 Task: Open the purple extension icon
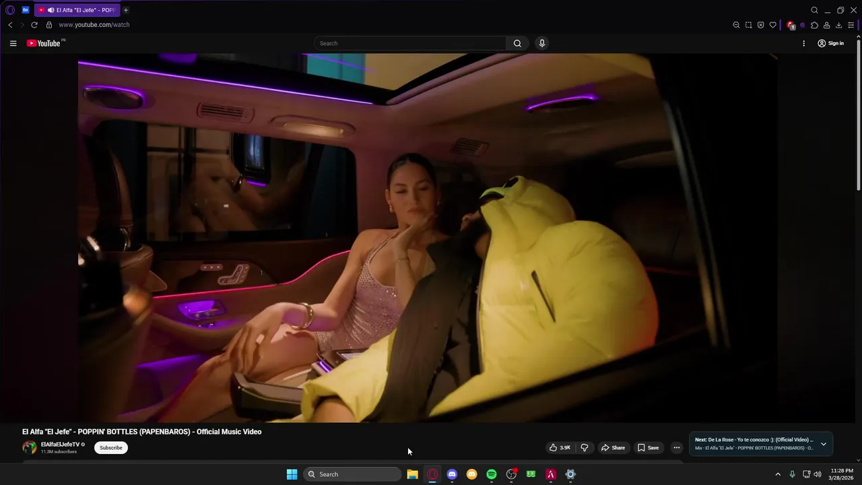(802, 25)
